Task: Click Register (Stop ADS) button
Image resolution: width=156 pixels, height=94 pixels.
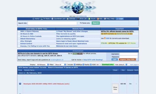Action: pos(127,59)
